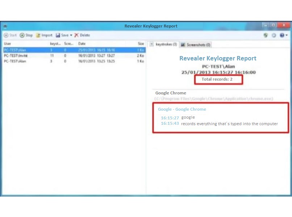292x217 pixels.
Task: Open the website globe icon top right
Action: pyautogui.click(x=265, y=35)
